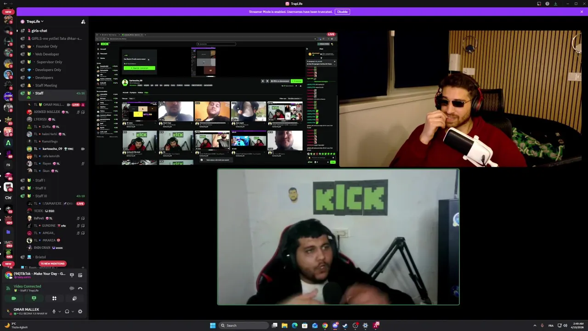The image size is (588, 331).
Task: Click the L'FERSSI voice participant
Action: (x=55, y=119)
